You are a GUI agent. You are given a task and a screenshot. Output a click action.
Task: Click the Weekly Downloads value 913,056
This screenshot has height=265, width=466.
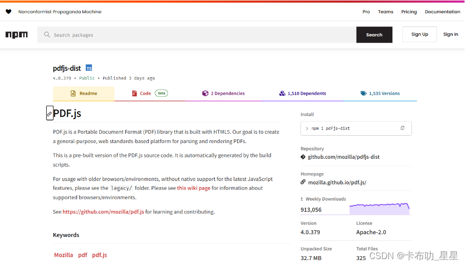click(311, 209)
